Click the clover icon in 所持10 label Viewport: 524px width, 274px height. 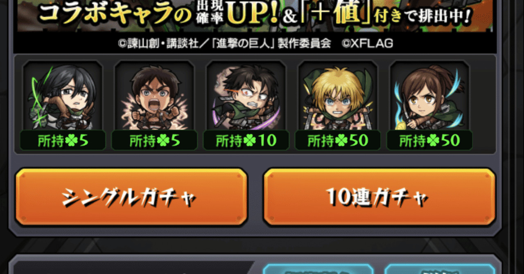pos(250,141)
